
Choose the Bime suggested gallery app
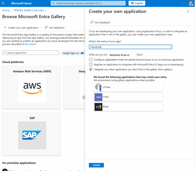[128, 107]
